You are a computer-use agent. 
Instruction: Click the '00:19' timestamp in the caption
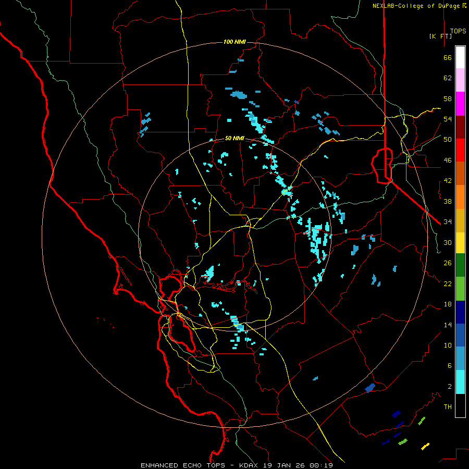click(x=322, y=465)
